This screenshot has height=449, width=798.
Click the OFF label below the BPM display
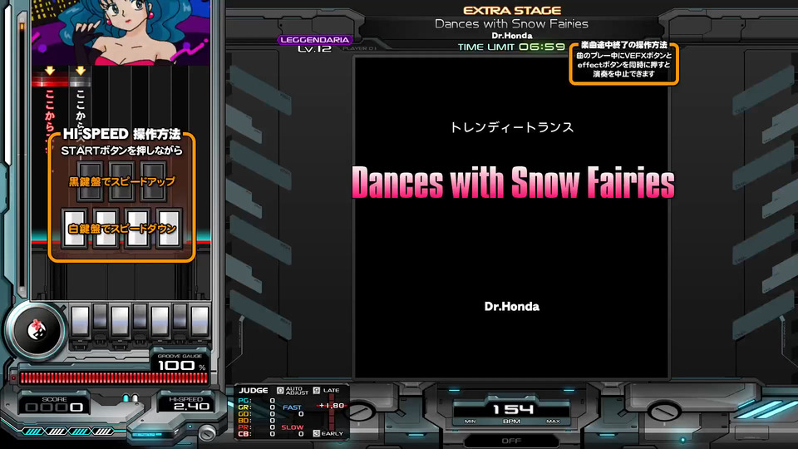(x=511, y=441)
